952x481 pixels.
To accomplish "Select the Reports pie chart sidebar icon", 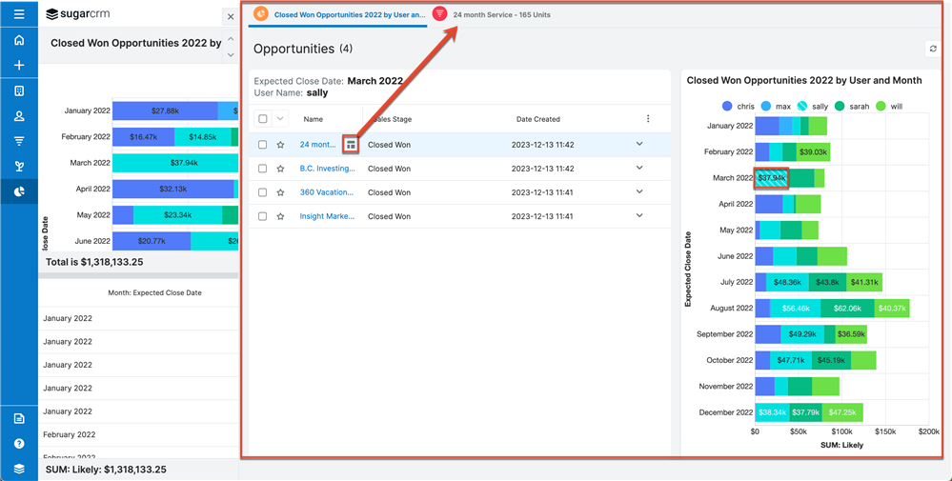I will pos(19,191).
